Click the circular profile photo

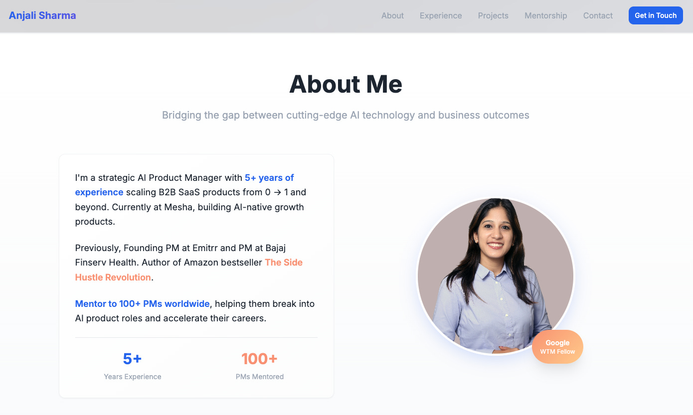click(x=496, y=276)
